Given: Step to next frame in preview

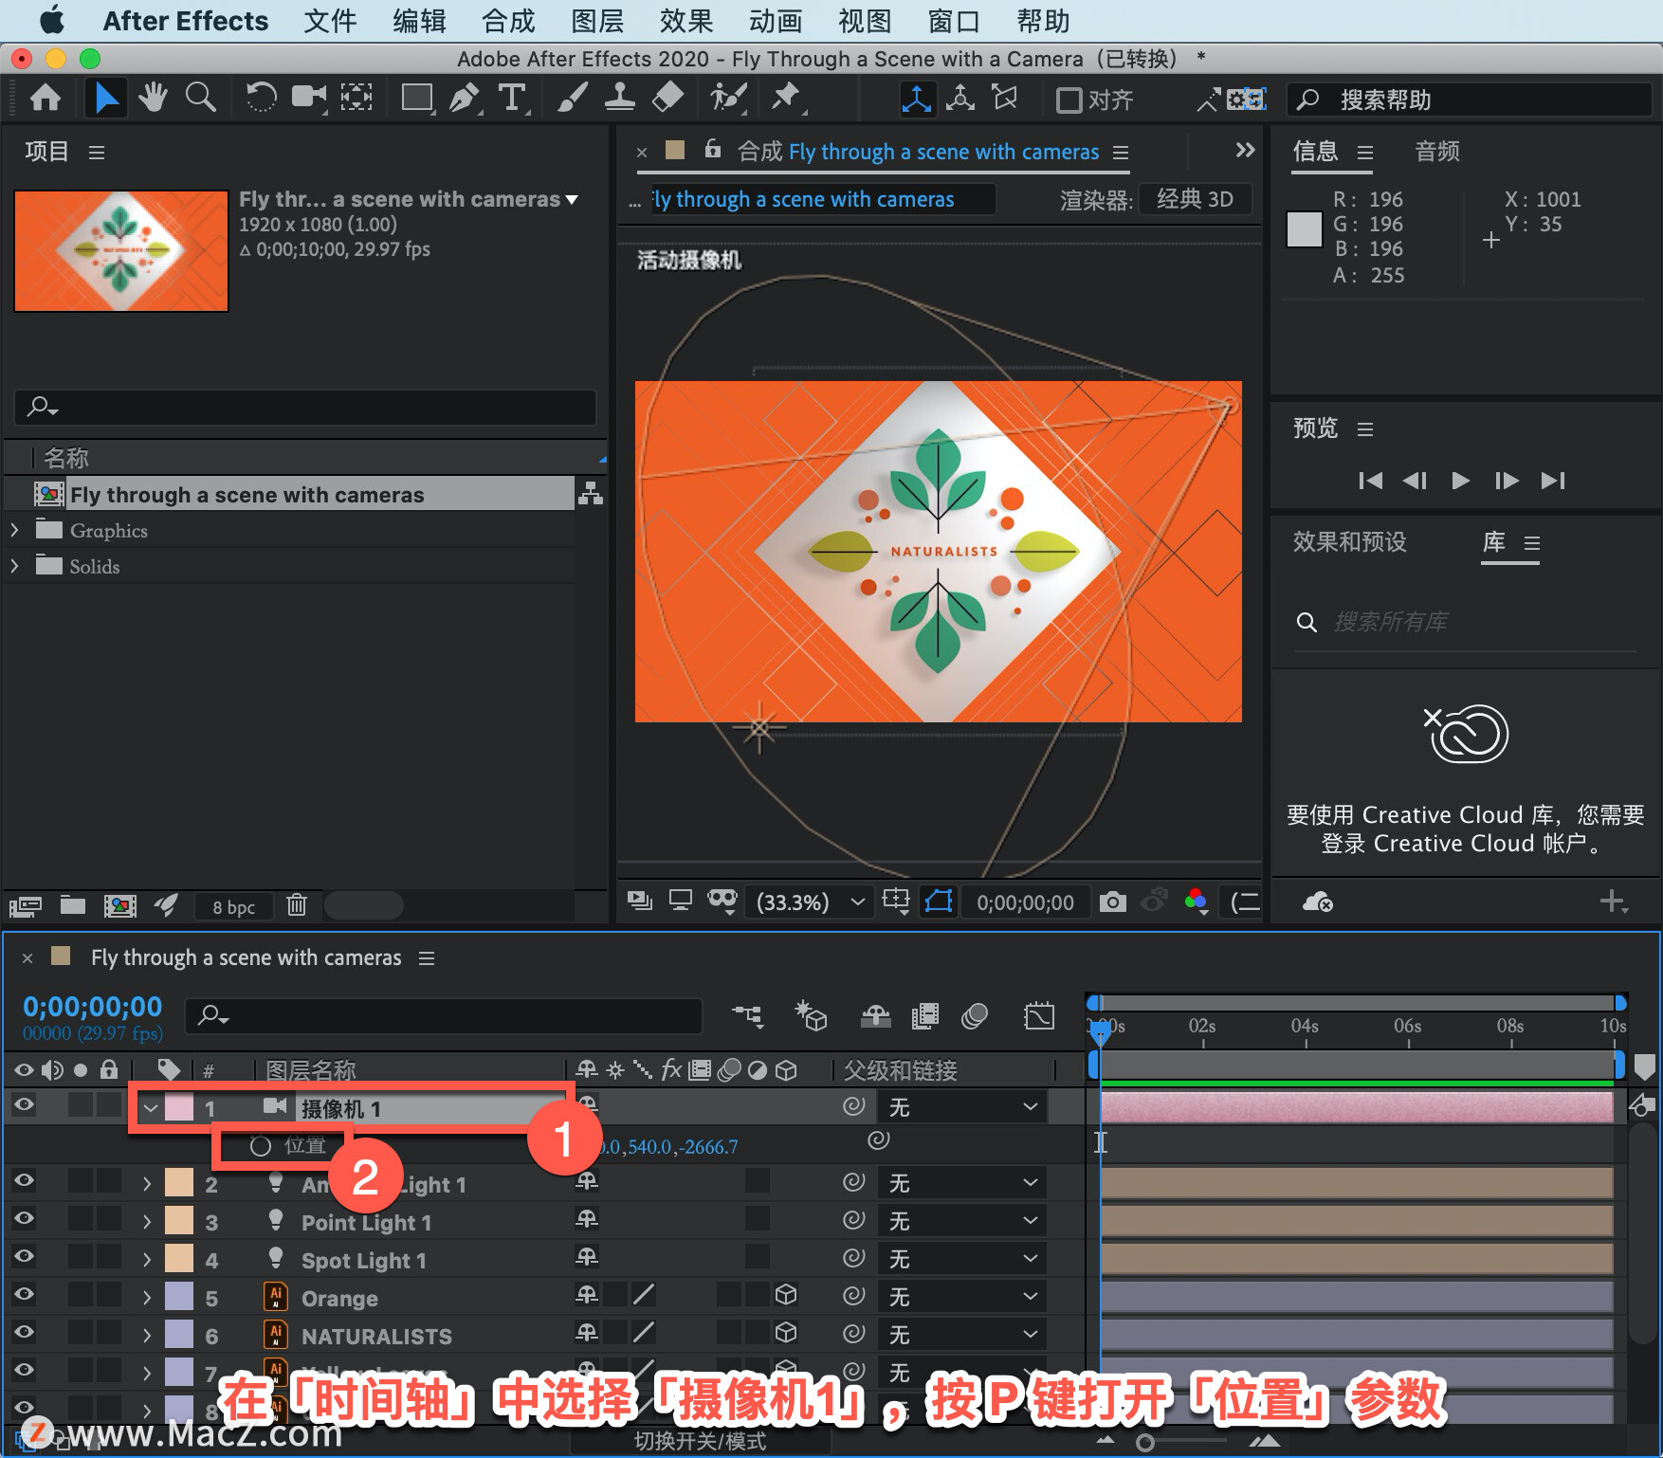Looking at the screenshot, I should click(x=1507, y=481).
